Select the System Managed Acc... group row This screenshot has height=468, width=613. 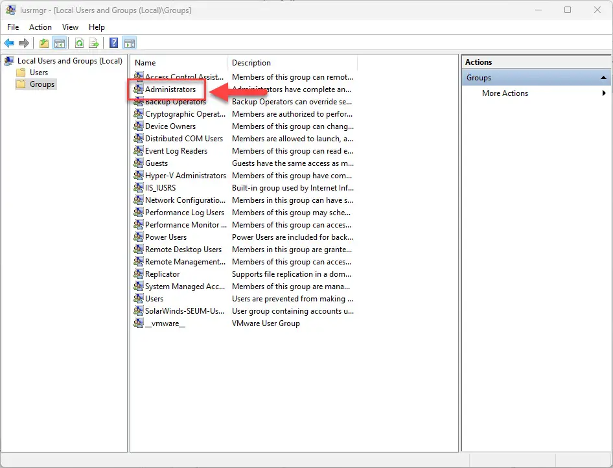pyautogui.click(x=185, y=287)
